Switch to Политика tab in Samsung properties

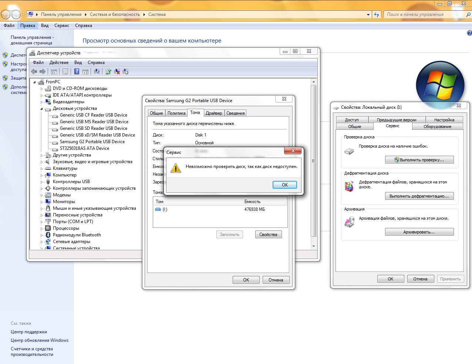pos(176,113)
